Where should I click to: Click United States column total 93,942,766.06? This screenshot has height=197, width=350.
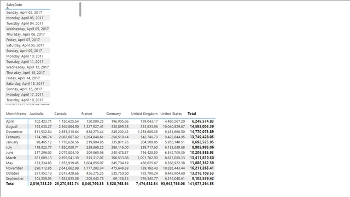coord(173,184)
